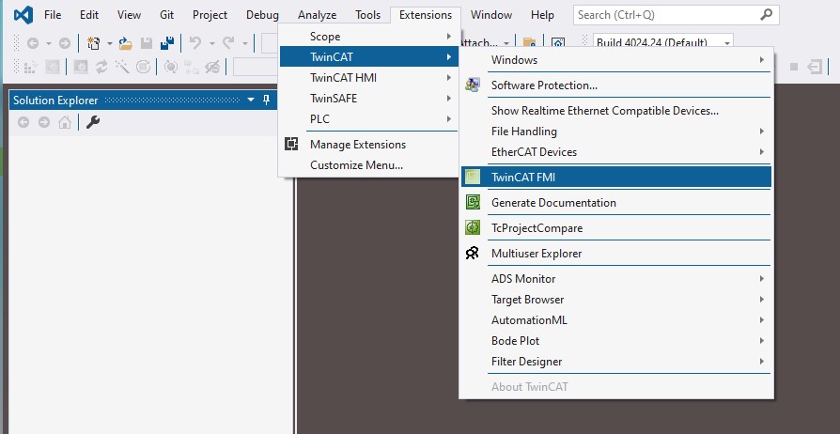Click the Show Online Data circular icon

click(x=171, y=67)
